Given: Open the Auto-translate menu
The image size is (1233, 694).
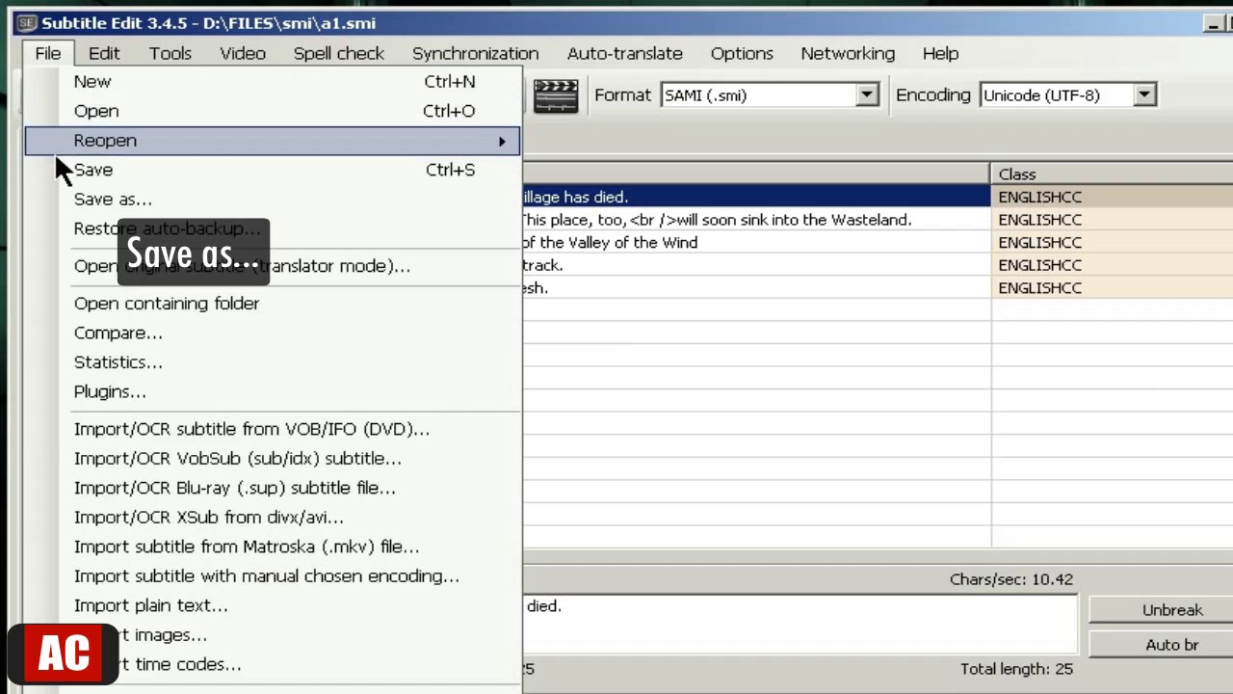Looking at the screenshot, I should pos(625,53).
